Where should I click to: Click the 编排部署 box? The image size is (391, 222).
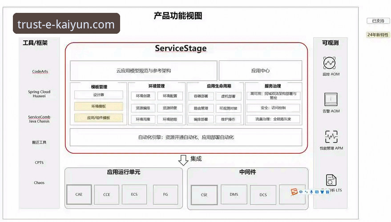coord(201,119)
